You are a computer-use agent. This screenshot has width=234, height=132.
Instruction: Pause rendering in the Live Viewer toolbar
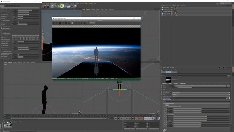tap(60, 23)
